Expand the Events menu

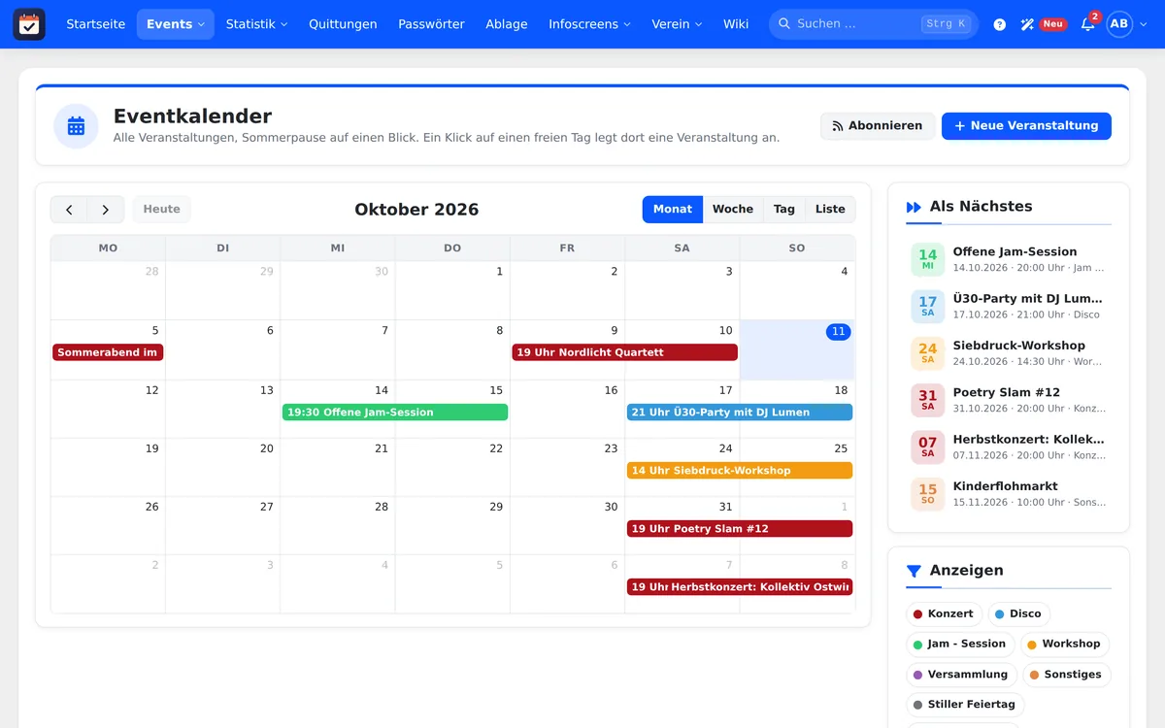click(176, 24)
